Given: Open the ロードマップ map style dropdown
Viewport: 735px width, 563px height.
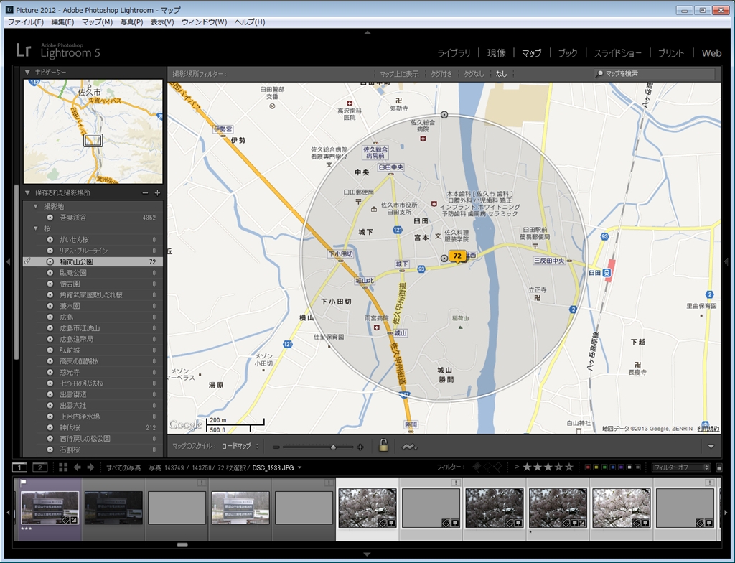Looking at the screenshot, I should point(239,447).
